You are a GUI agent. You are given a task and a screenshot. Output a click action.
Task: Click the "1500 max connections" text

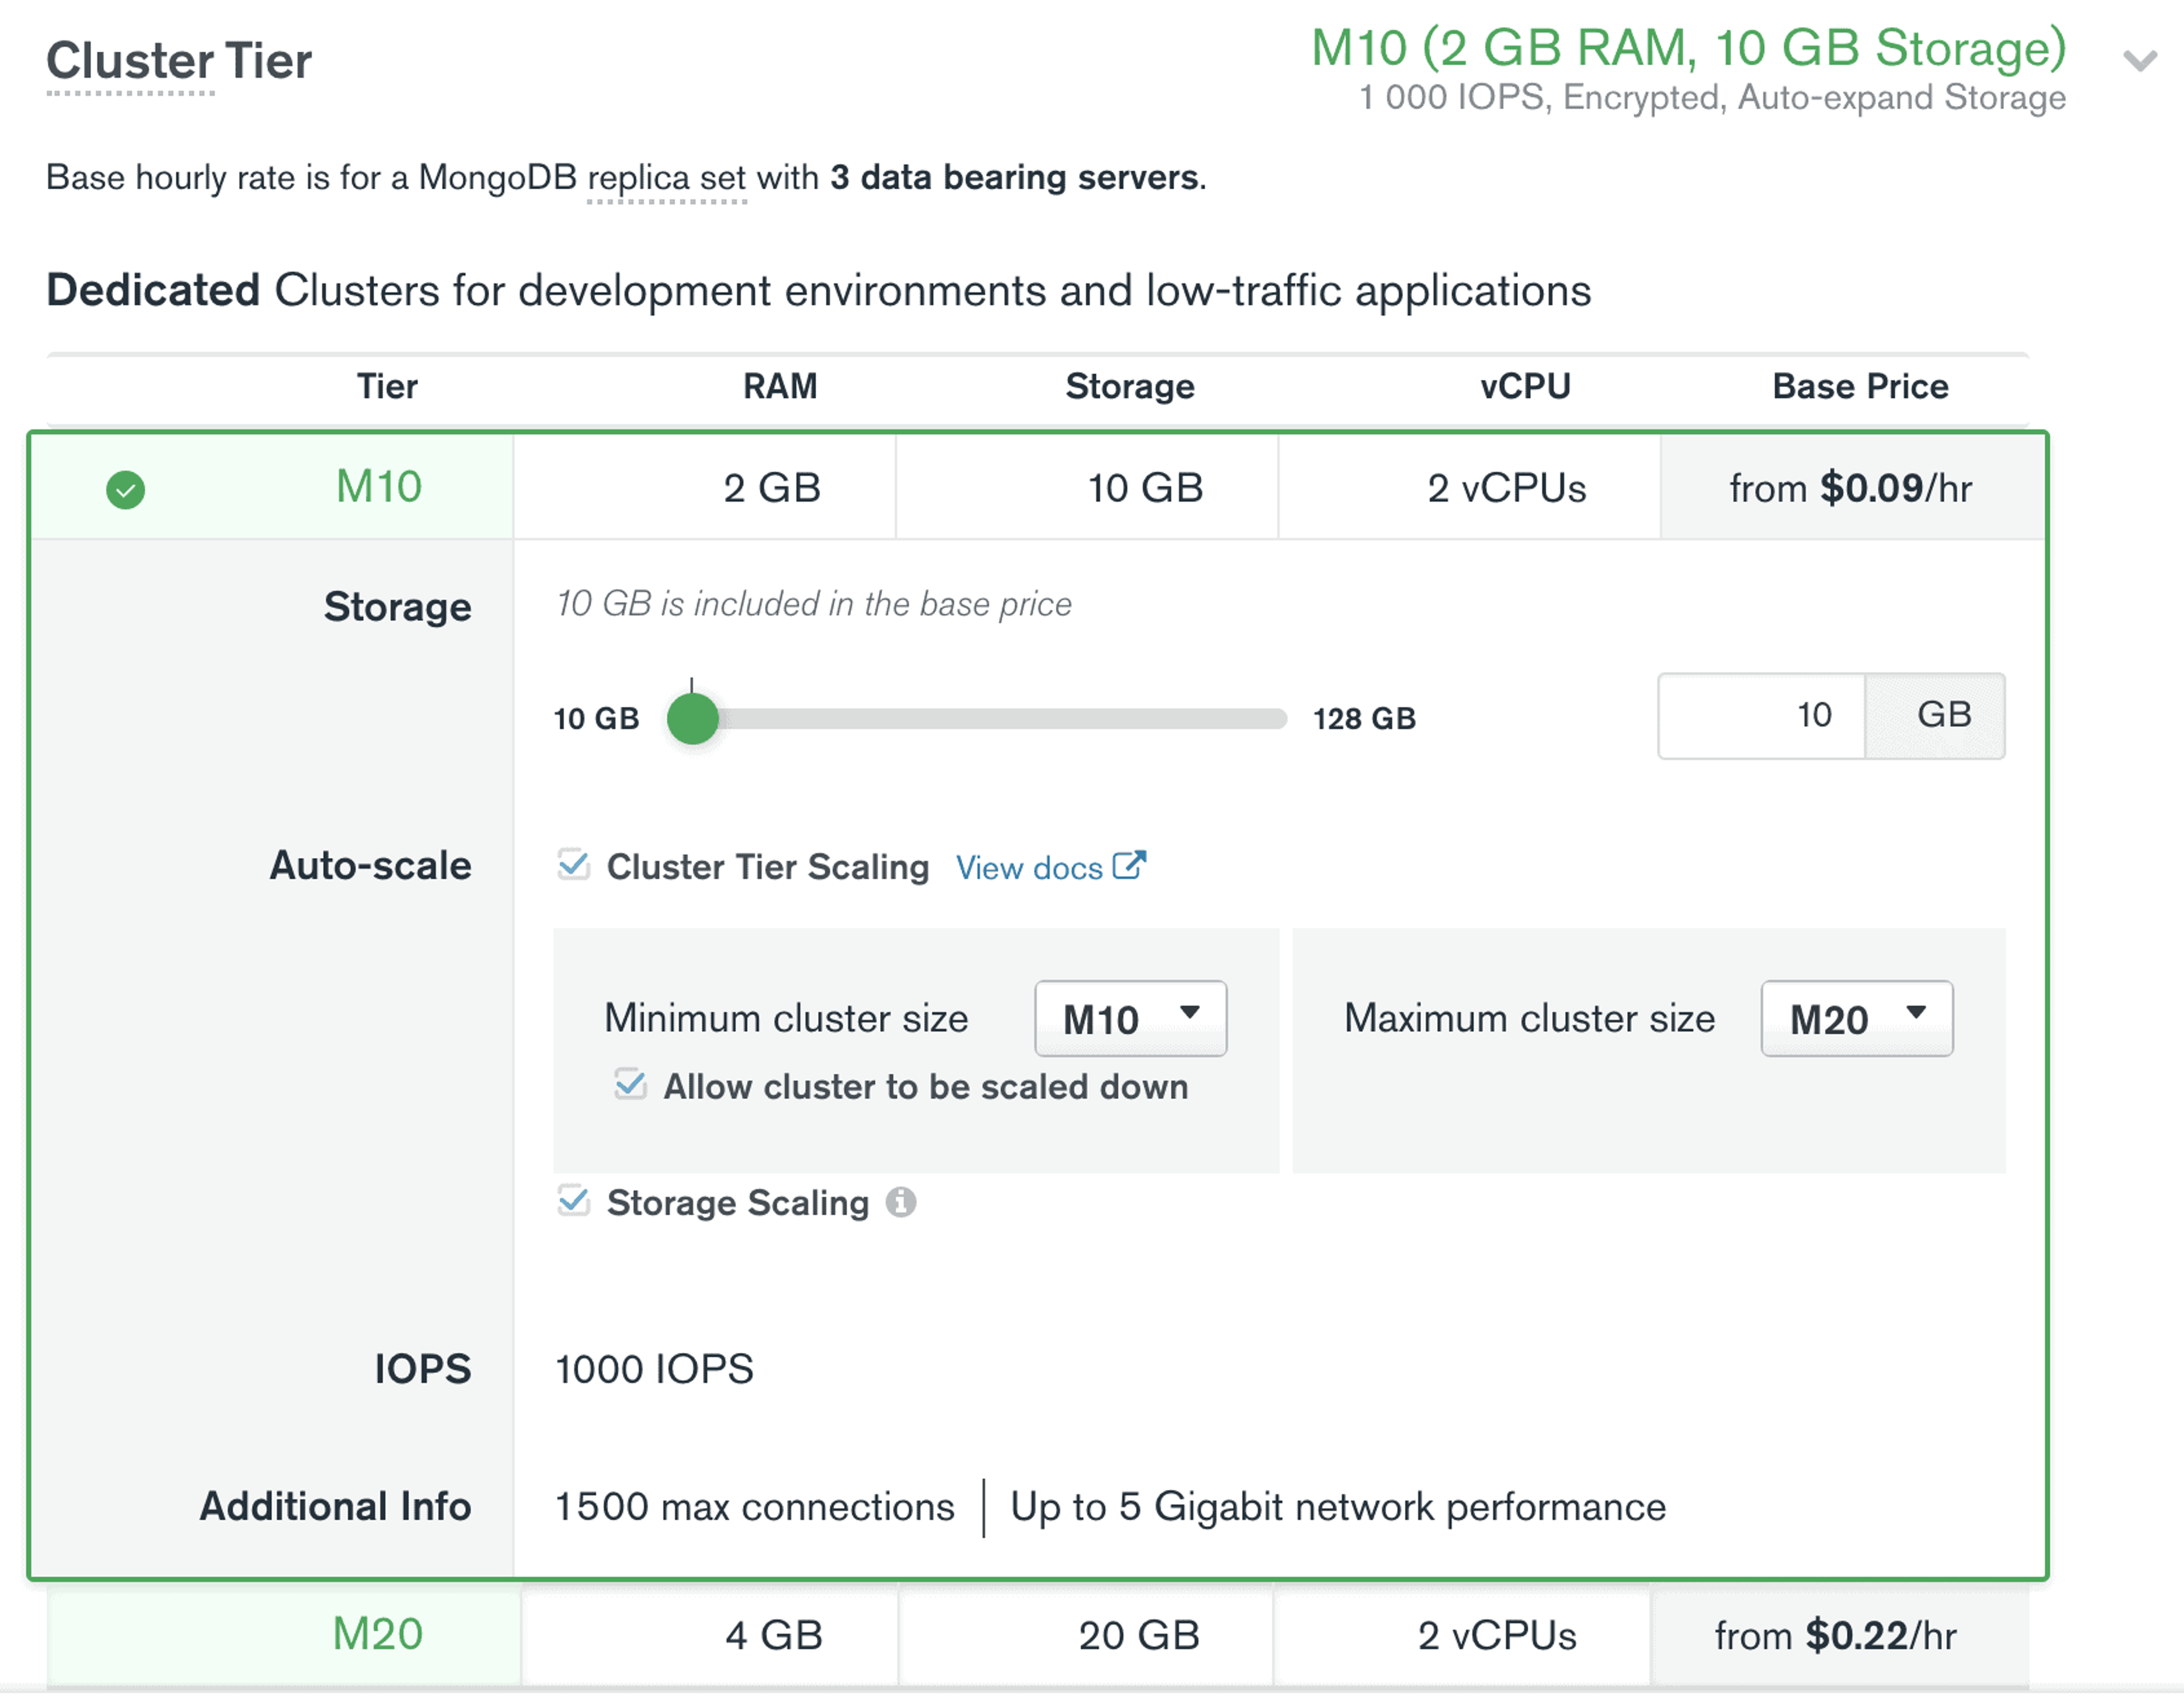755,1507
